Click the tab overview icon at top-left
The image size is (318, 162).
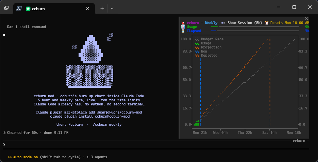click(x=6, y=8)
